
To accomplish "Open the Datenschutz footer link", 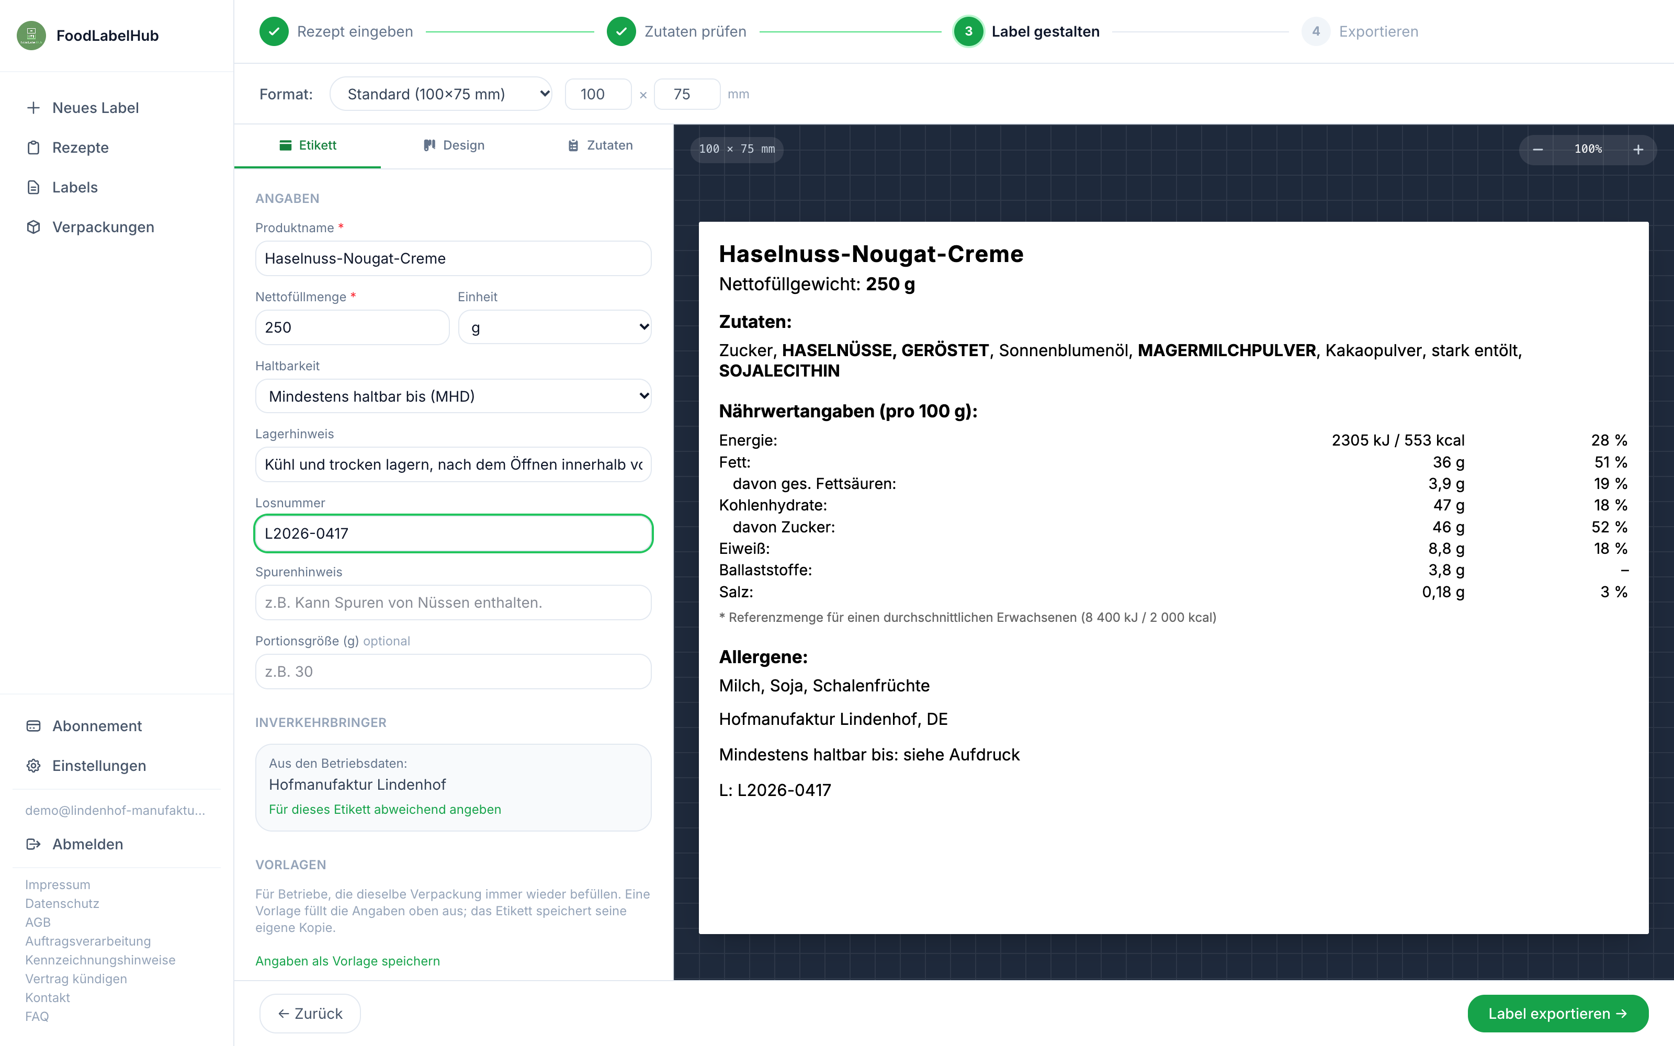I will (62, 904).
